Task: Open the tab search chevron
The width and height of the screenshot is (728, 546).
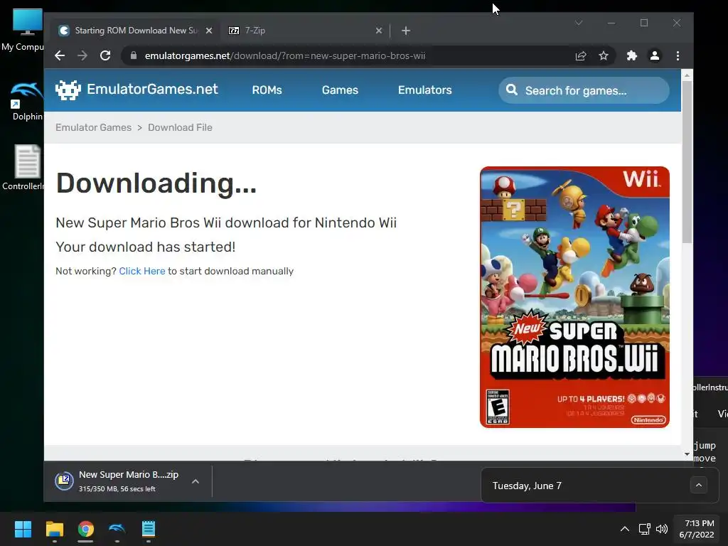Action: coord(579,23)
